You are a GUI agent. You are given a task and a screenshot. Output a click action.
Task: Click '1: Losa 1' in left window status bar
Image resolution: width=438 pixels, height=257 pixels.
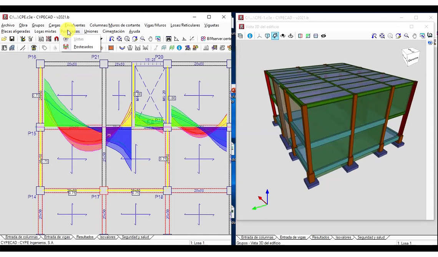(197, 243)
